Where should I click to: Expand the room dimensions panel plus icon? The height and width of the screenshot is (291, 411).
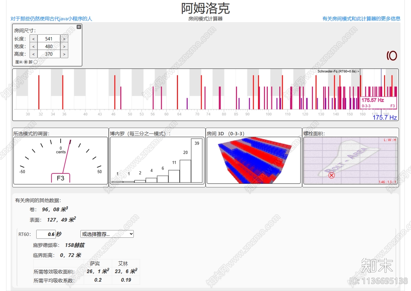79,27
